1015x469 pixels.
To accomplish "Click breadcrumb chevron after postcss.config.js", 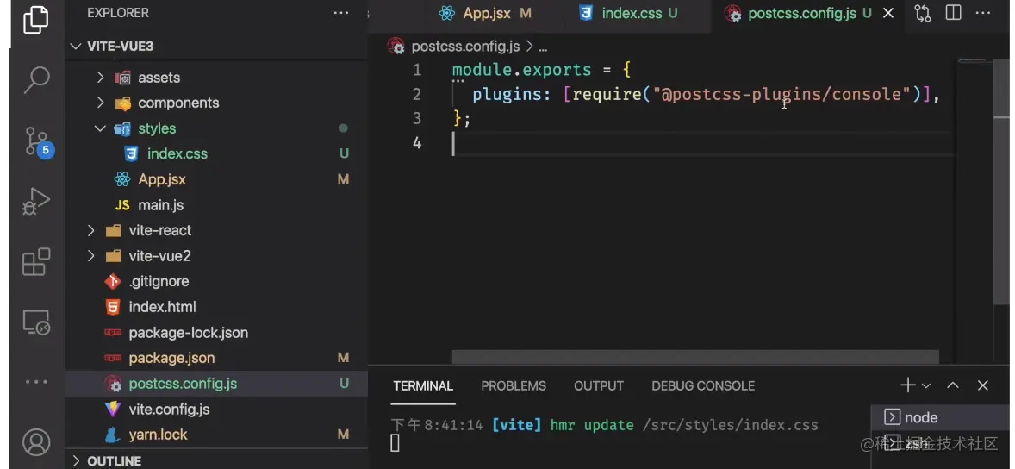I will (x=530, y=47).
